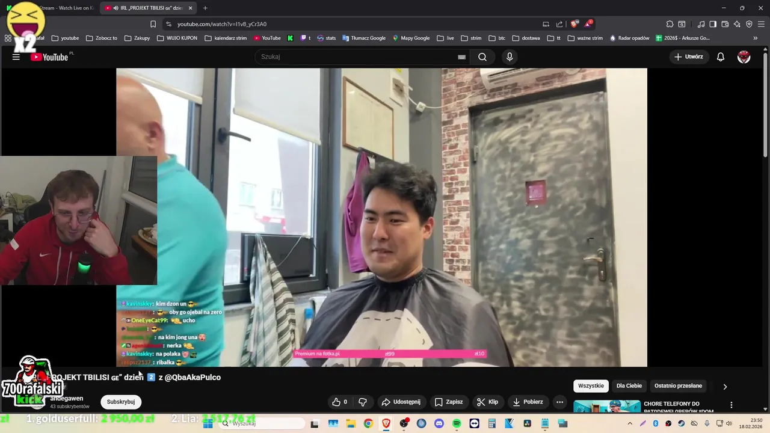Open Discord from the taskbar

(x=439, y=423)
